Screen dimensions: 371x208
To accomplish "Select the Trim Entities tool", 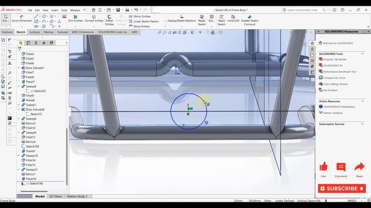I will coord(75,18).
